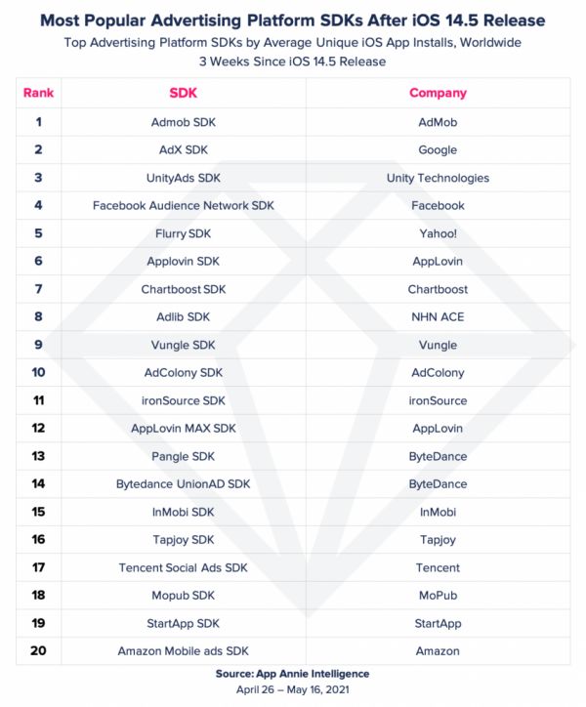Select AppLovin MAX SDK cell
Screen dimensions: 586x707
click(184, 429)
